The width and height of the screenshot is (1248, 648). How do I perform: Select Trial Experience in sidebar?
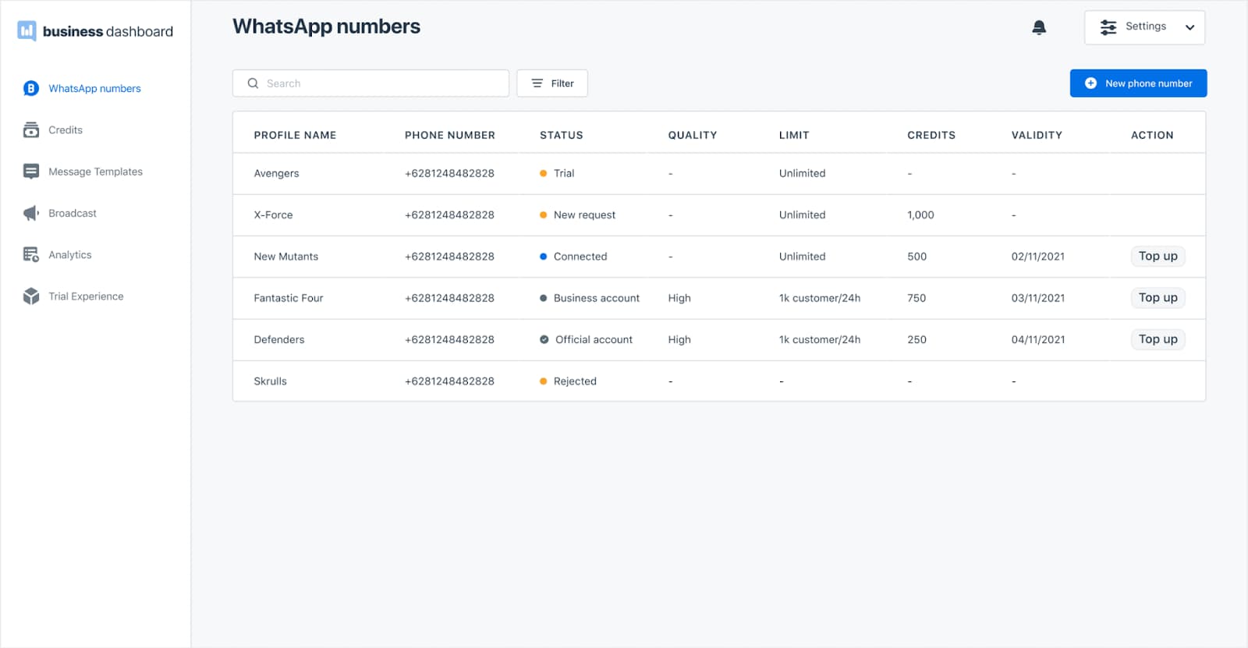[86, 296]
